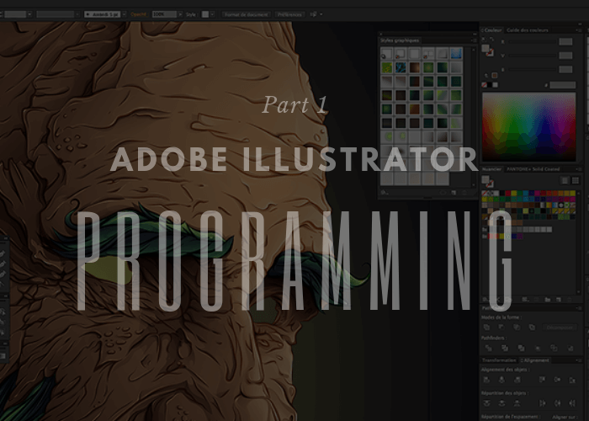Click the arrange documents icon in control bar
589x421 pixels.
(313, 14)
